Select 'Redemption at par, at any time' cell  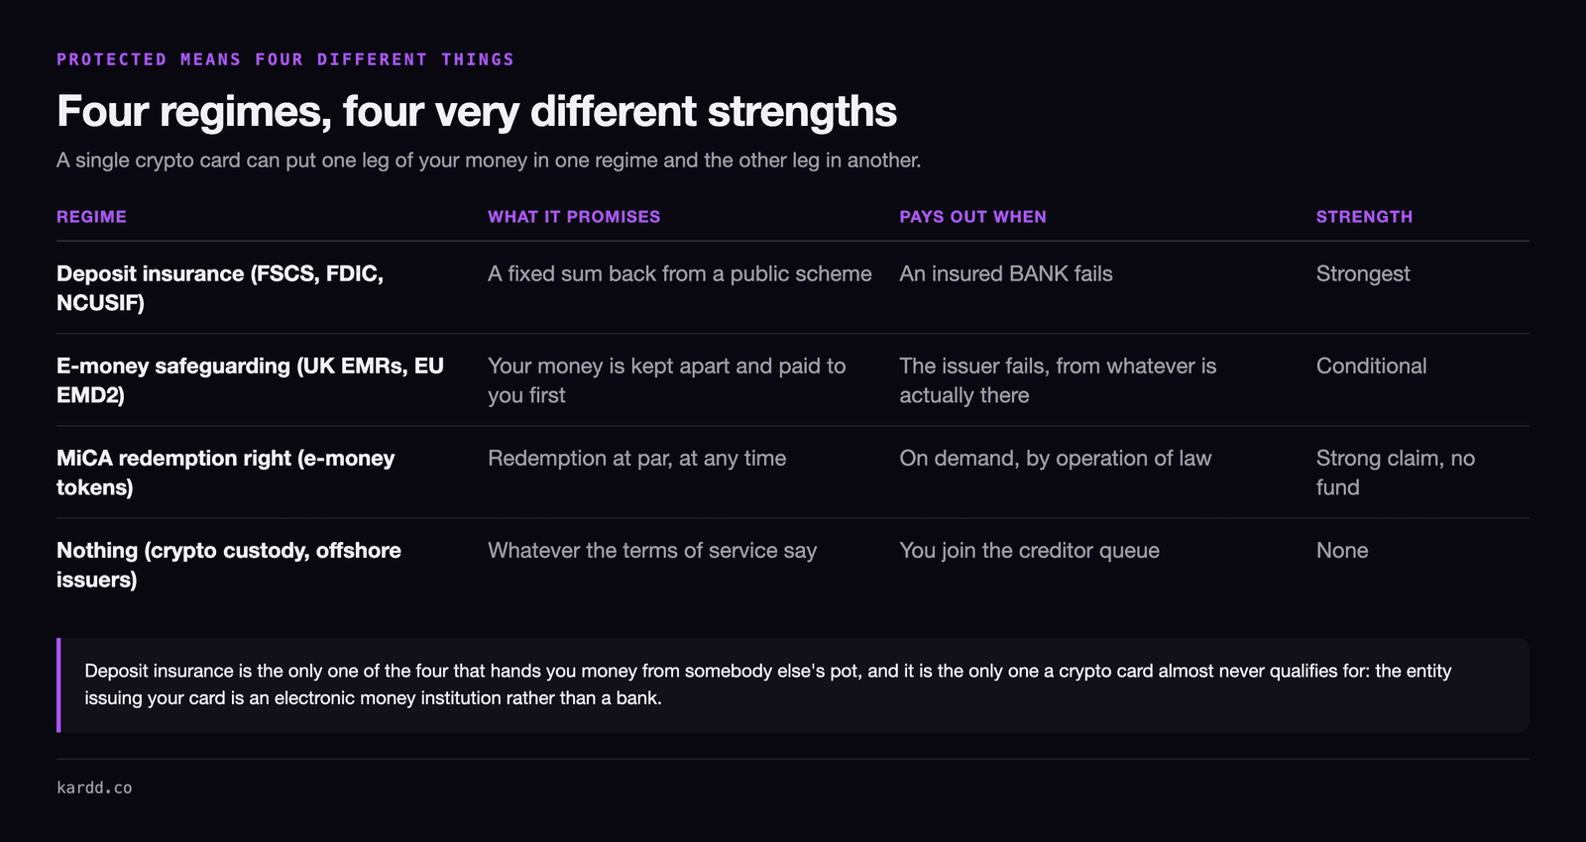coord(636,458)
